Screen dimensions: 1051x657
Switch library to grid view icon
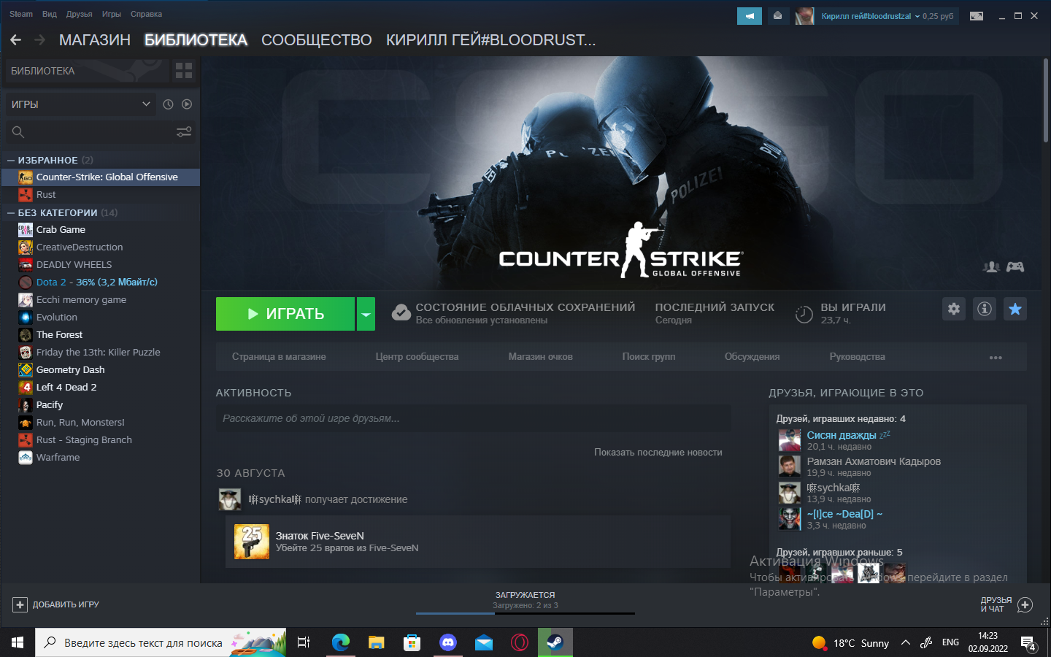coord(184,71)
